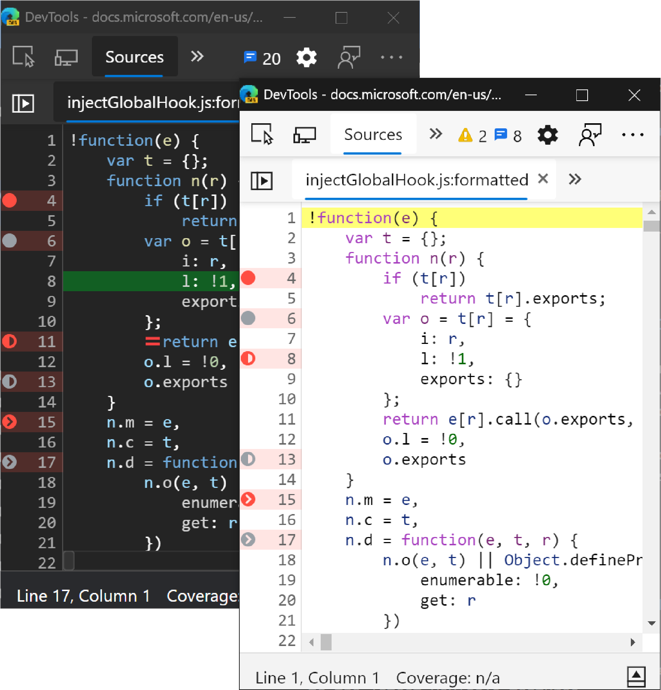Click the vertical scrollbar down arrow in light editor
Image resolution: width=661 pixels, height=690 pixels.
652,623
